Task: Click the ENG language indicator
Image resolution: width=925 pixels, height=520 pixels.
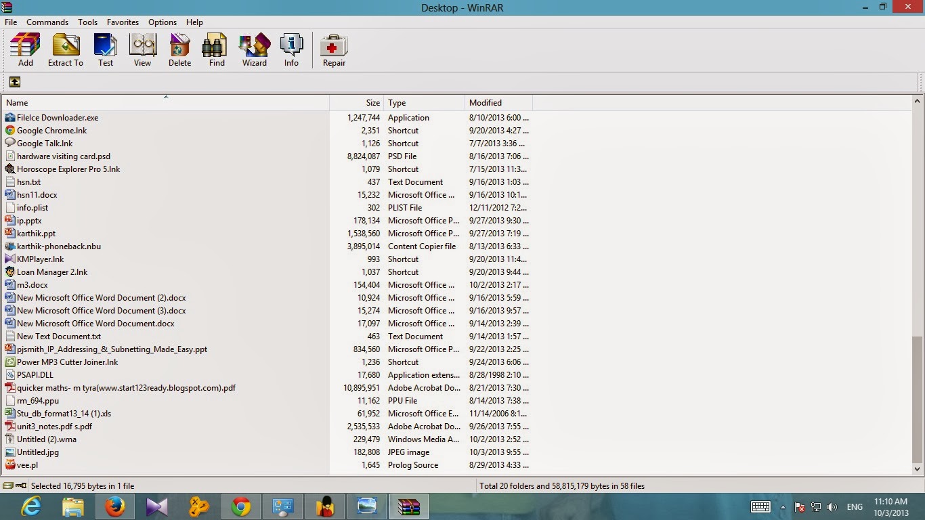Action: [x=855, y=507]
